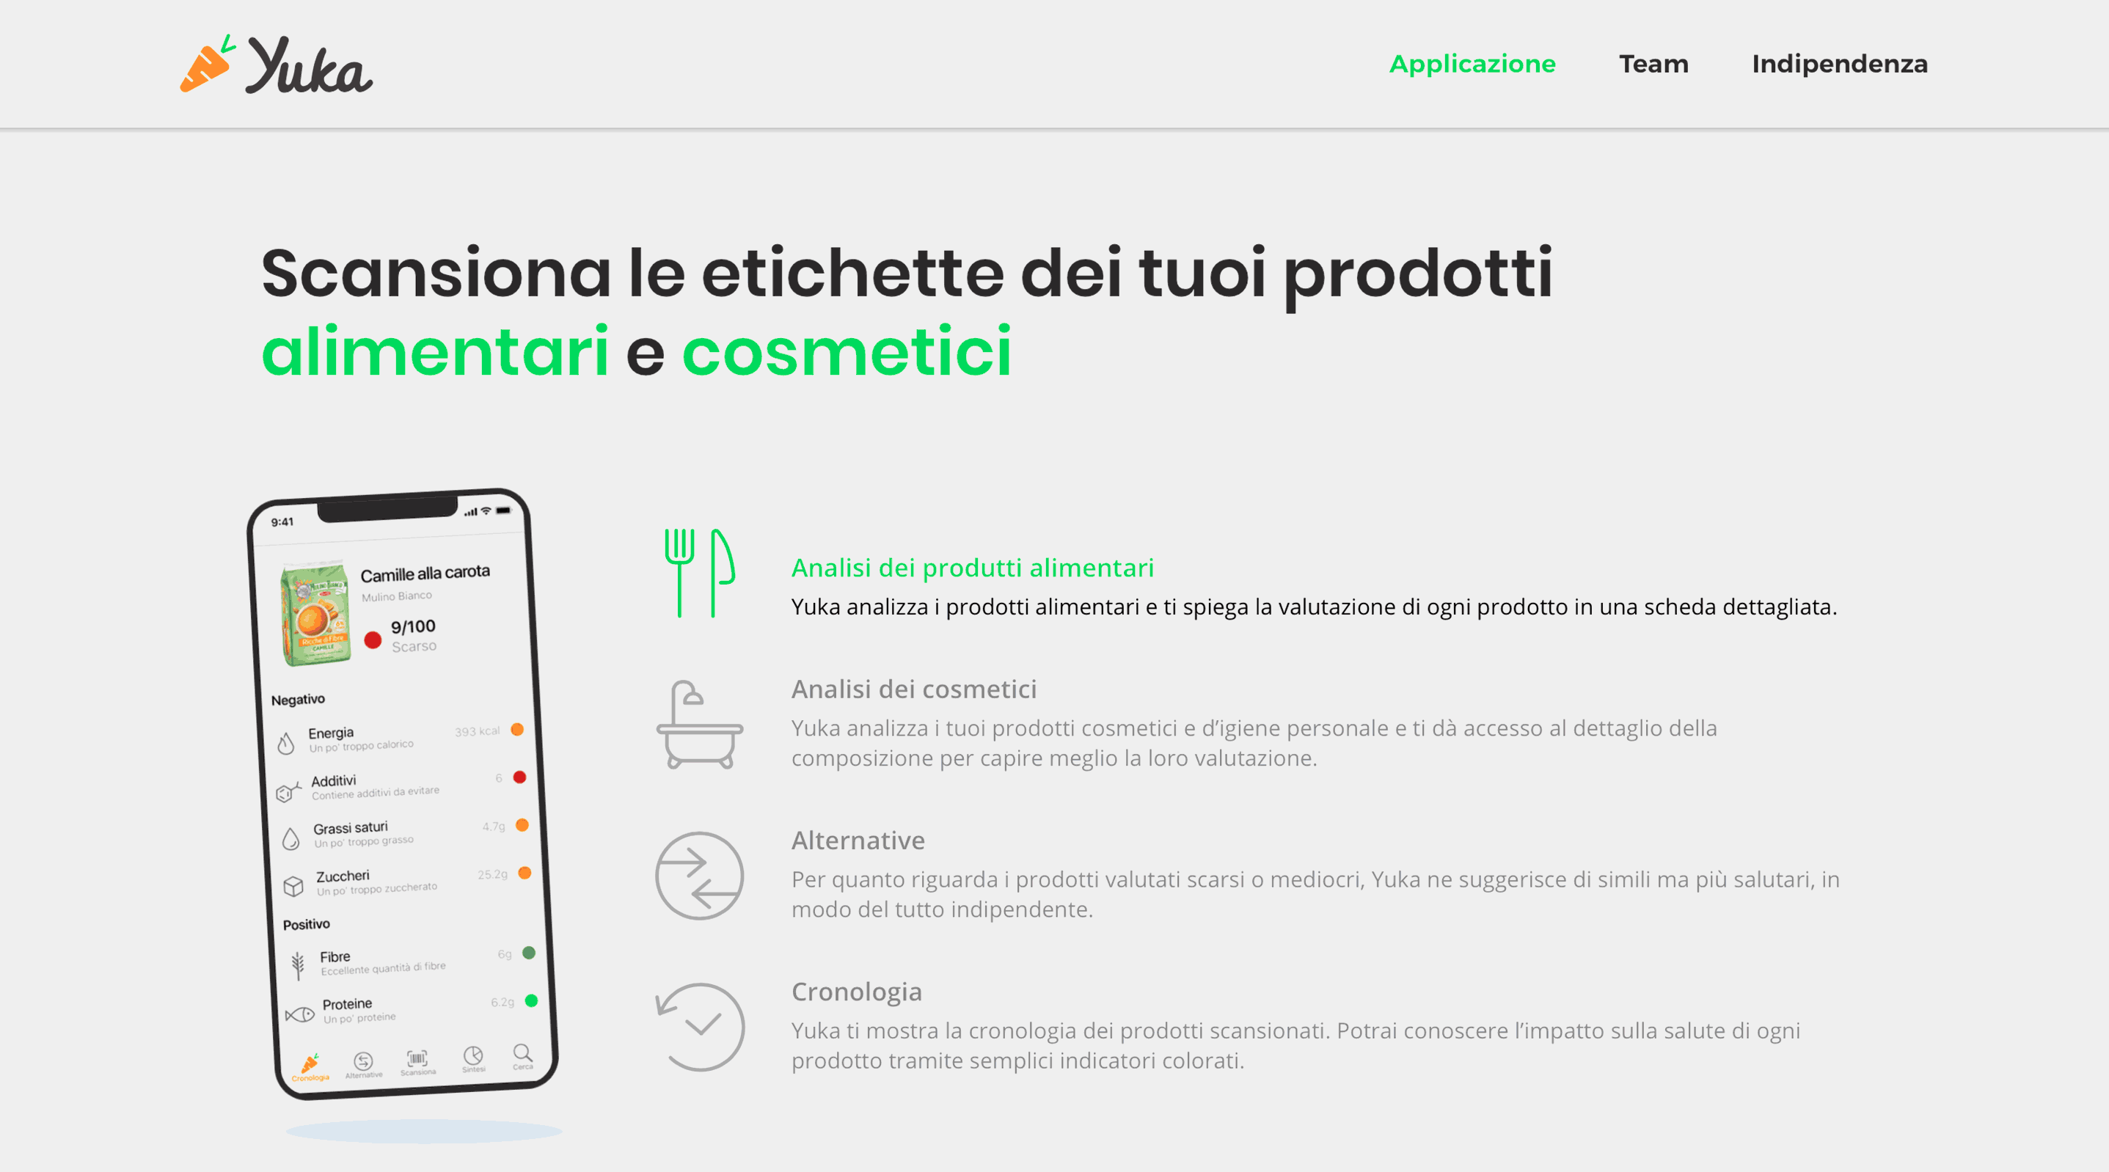
Task: Click the bathtub cosmetics icon
Action: tap(697, 738)
